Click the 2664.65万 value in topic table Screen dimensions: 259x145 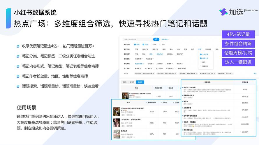coord(245,124)
